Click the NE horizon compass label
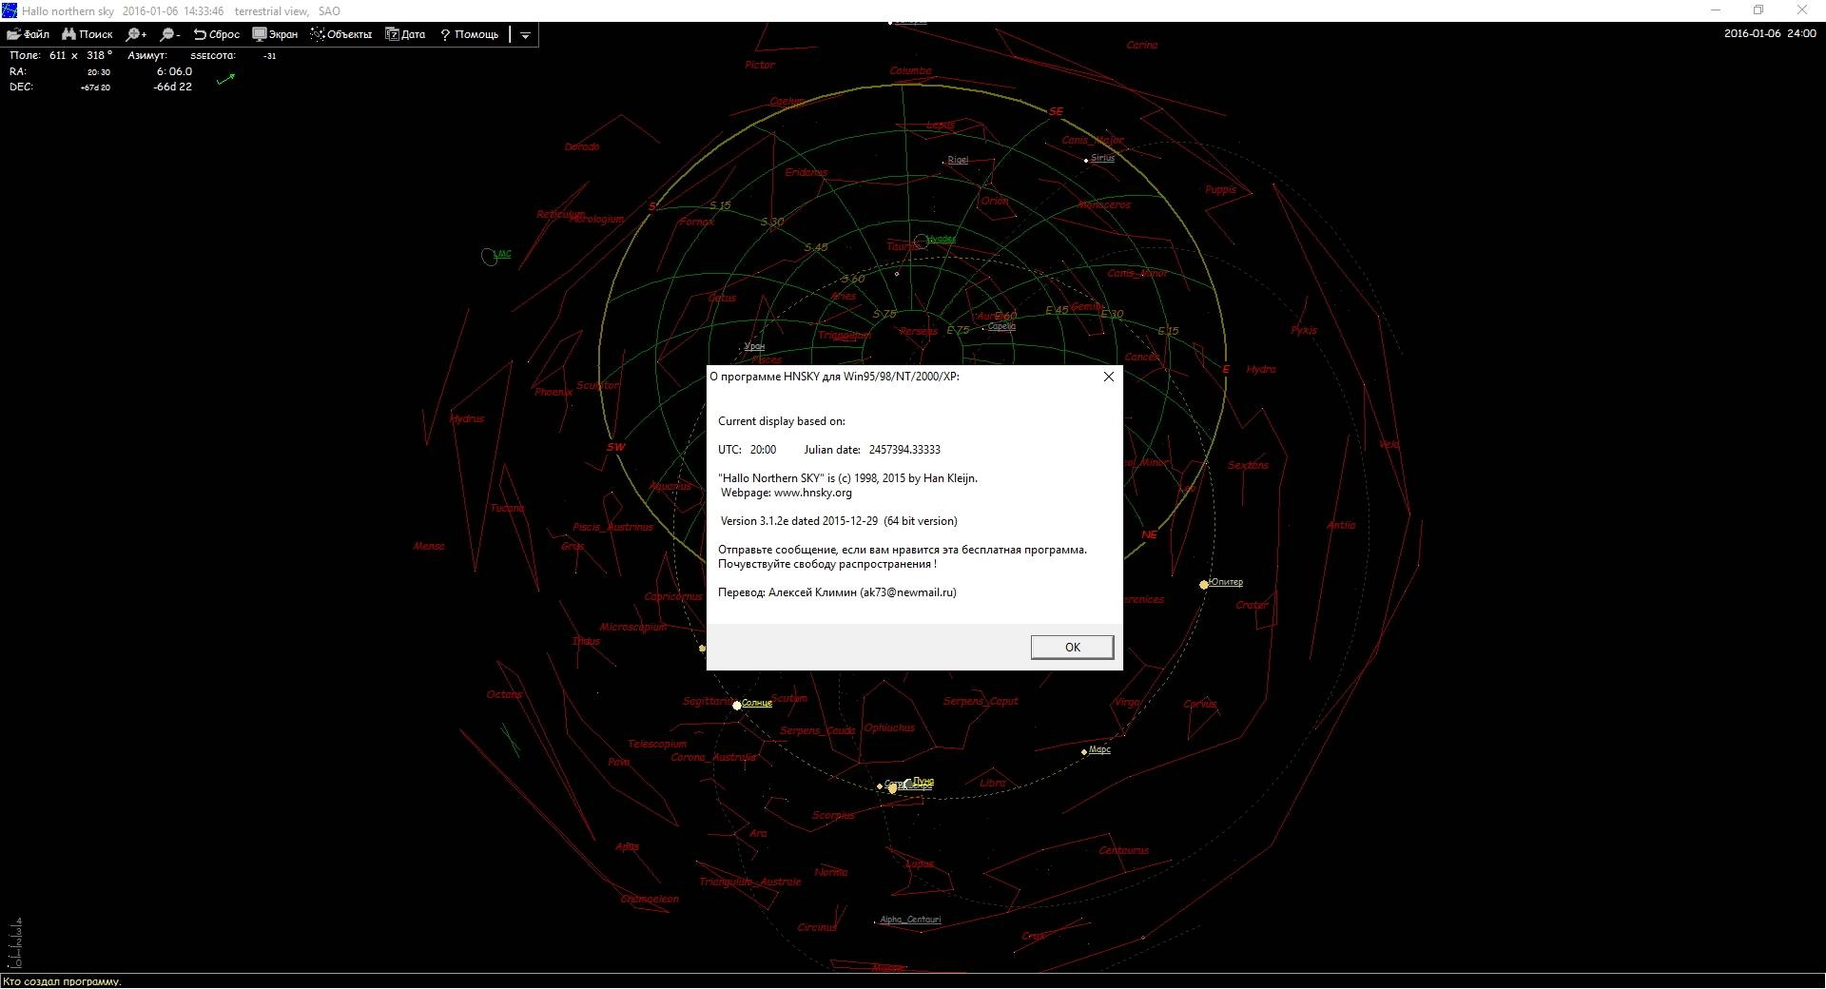Viewport: 1826px width, 989px height. 1149,534
